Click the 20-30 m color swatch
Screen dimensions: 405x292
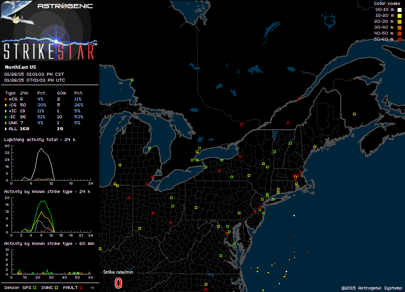pyautogui.click(x=400, y=22)
